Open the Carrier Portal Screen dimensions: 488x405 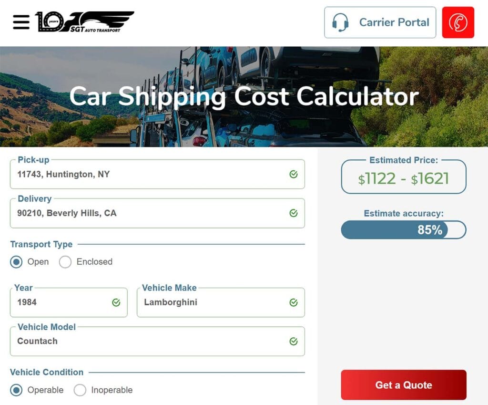(x=380, y=22)
